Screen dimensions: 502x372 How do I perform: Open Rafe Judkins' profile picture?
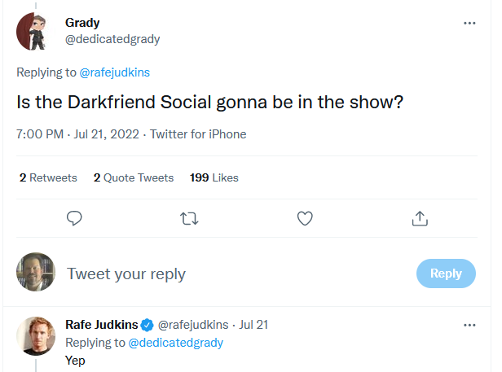coord(36,335)
